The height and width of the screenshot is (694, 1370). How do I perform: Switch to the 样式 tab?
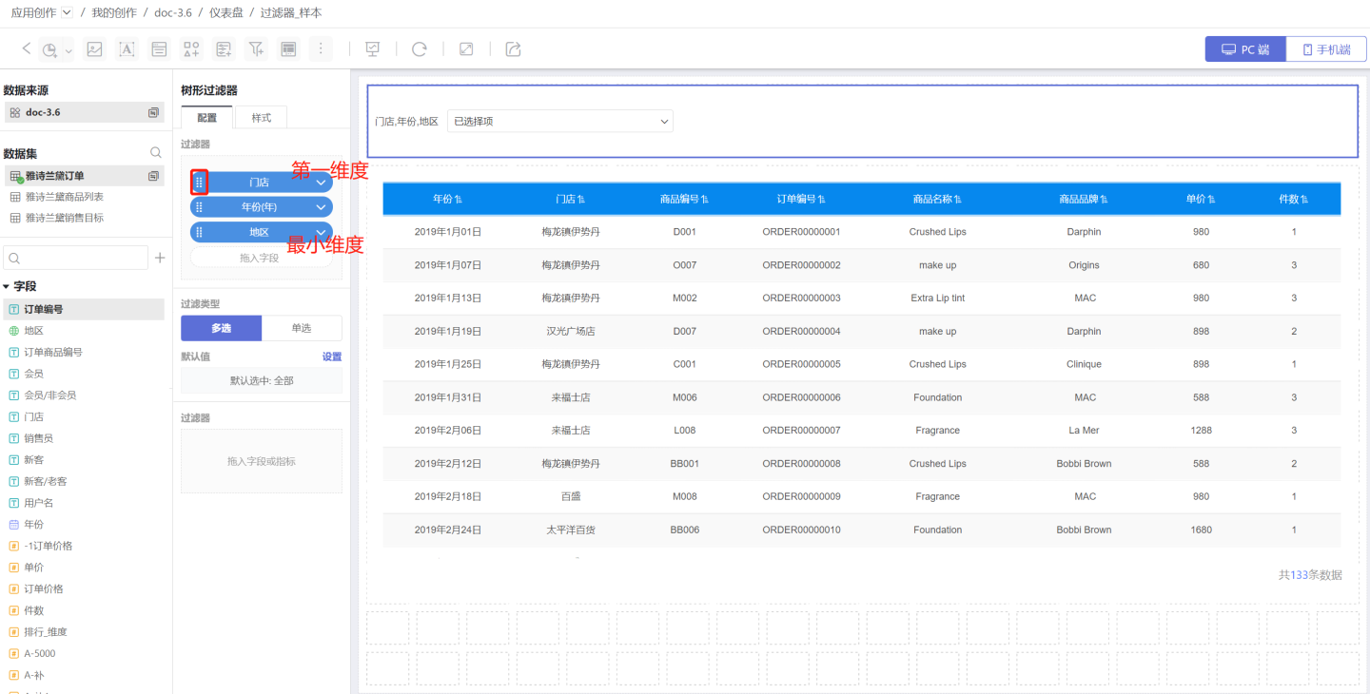261,118
